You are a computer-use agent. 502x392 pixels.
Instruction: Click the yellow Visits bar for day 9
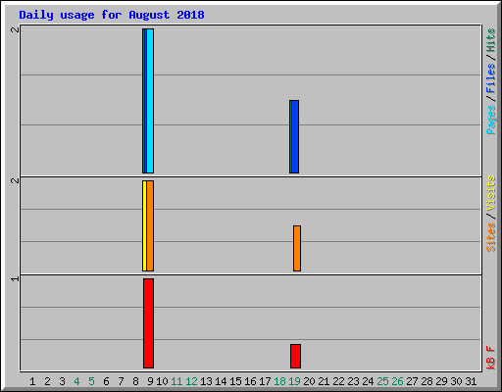(x=144, y=225)
